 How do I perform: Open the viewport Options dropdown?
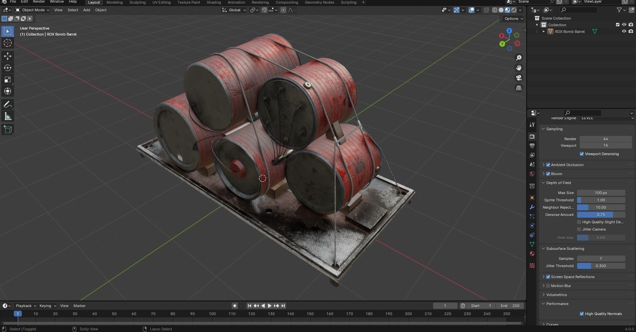tap(513, 19)
